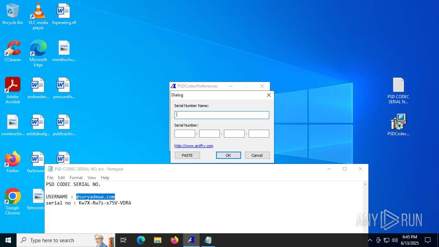Viewport: 439px width, 247px height.
Task: Click the PSD CODEC SERIAL NO. heading line
Action: pos(73,184)
